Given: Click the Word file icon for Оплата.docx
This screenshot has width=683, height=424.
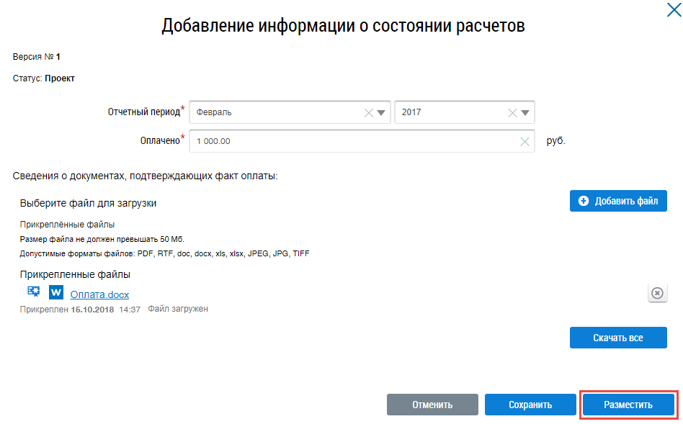Looking at the screenshot, I should pyautogui.click(x=56, y=293).
